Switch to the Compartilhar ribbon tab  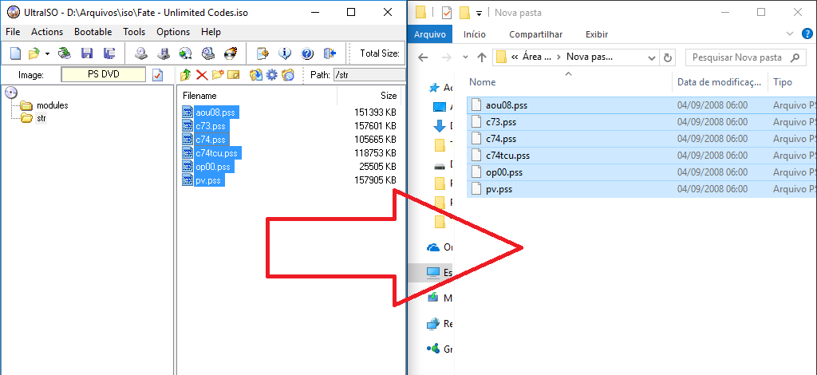535,34
